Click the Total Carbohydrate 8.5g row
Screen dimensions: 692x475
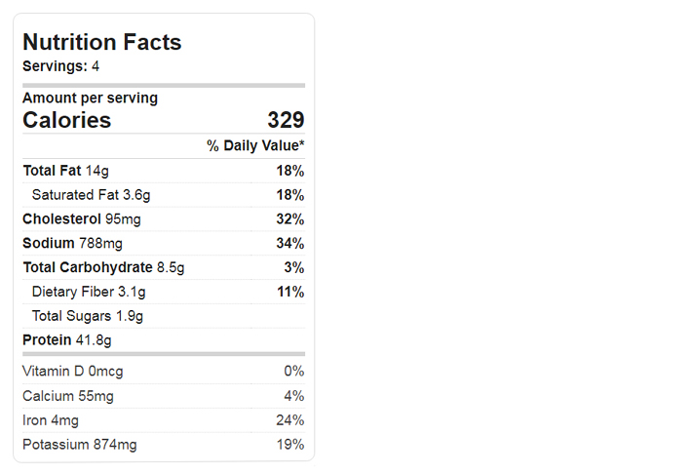[164, 267]
